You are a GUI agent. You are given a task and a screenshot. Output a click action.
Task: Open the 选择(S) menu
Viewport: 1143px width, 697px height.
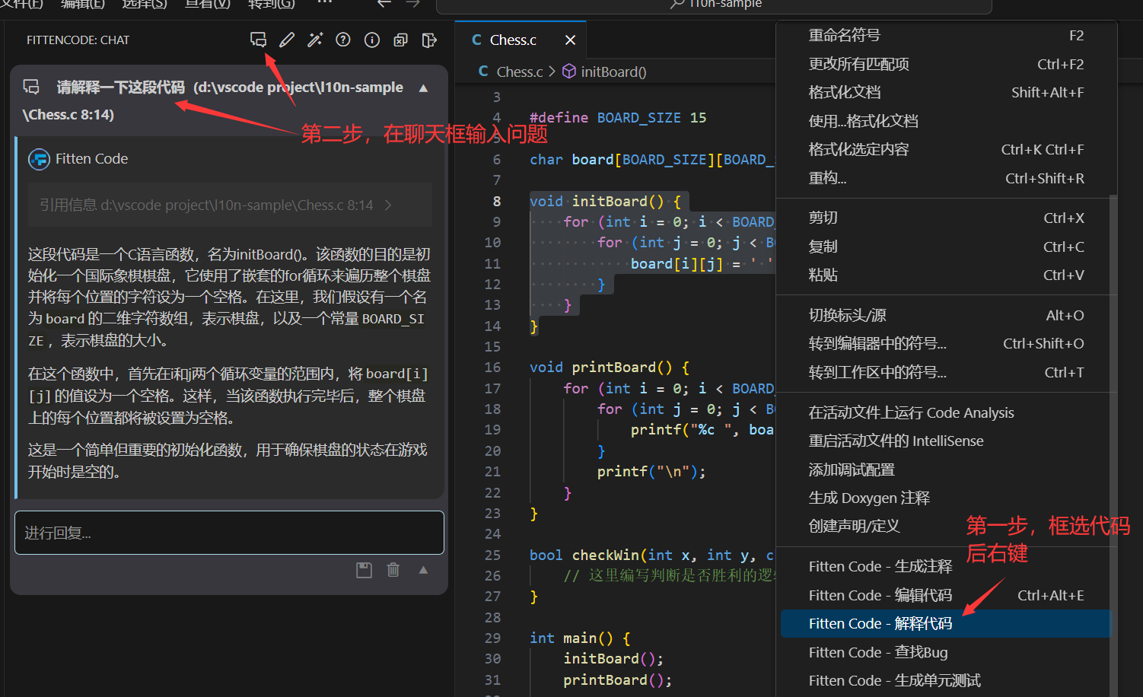(145, 4)
